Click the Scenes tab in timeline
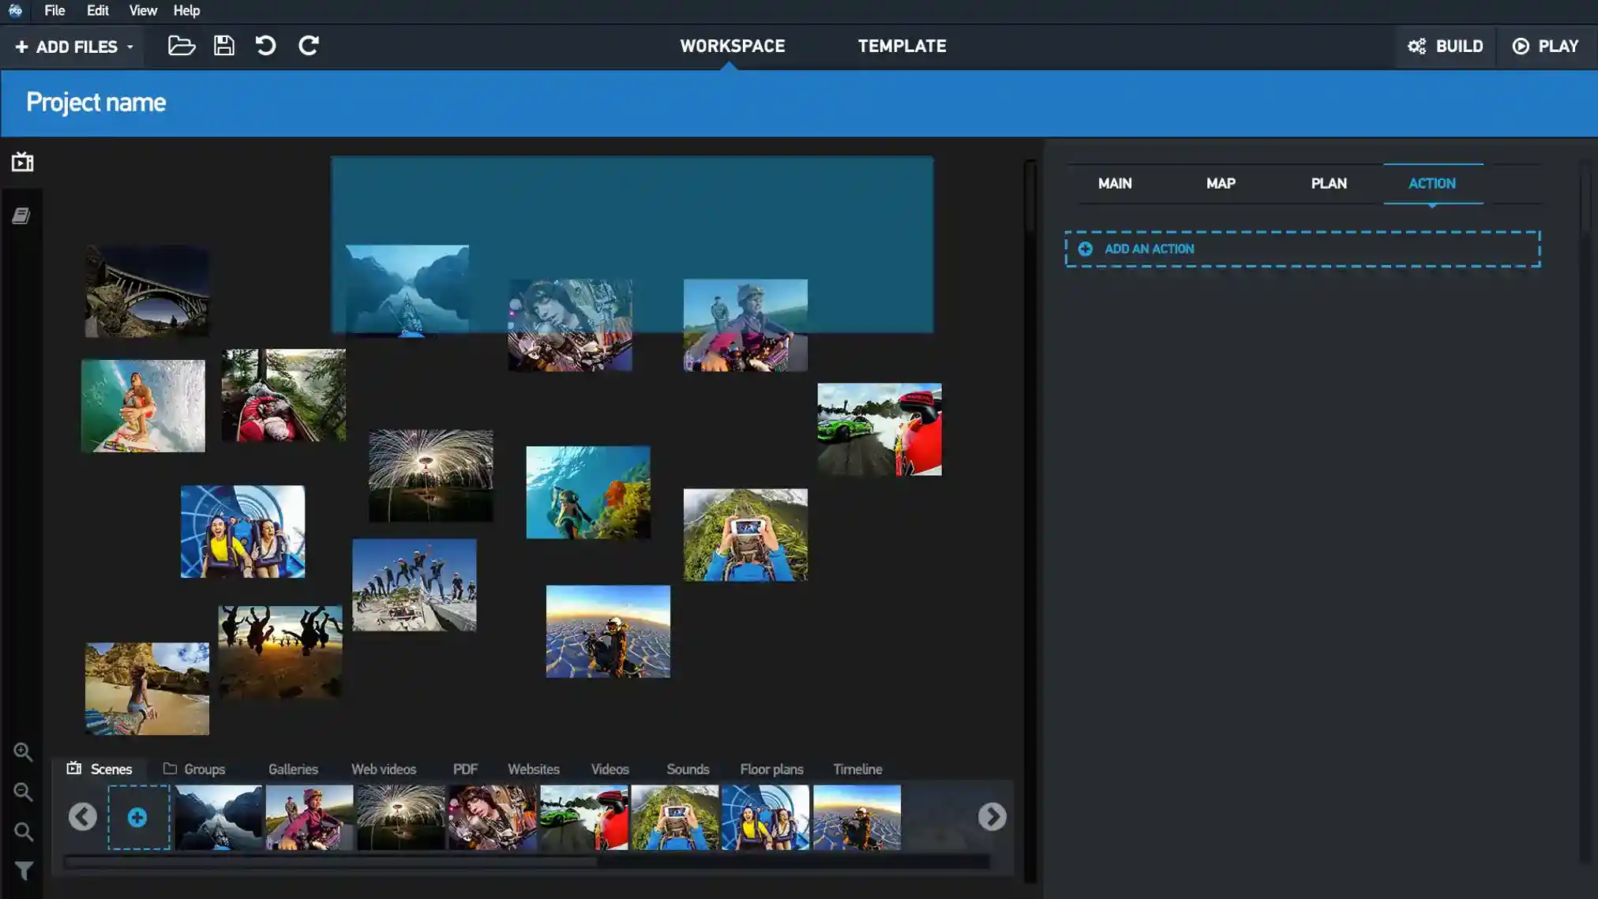The image size is (1598, 899). pyautogui.click(x=111, y=769)
